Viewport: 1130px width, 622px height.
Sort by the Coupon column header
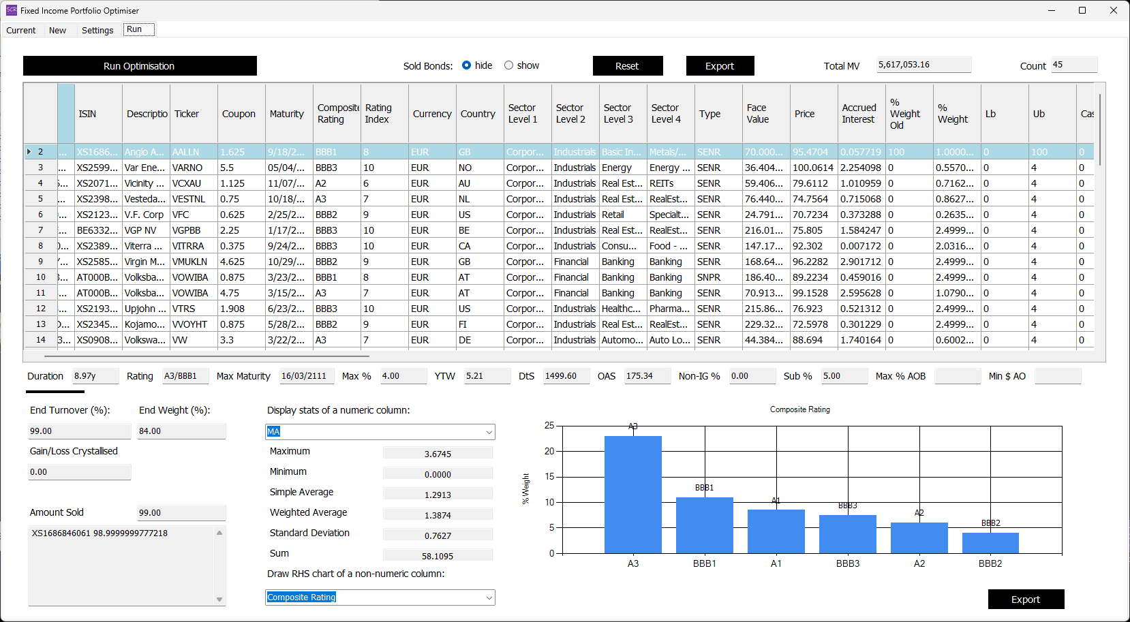[x=239, y=114]
